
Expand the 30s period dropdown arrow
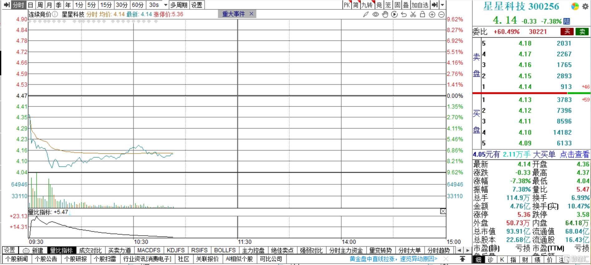point(166,5)
